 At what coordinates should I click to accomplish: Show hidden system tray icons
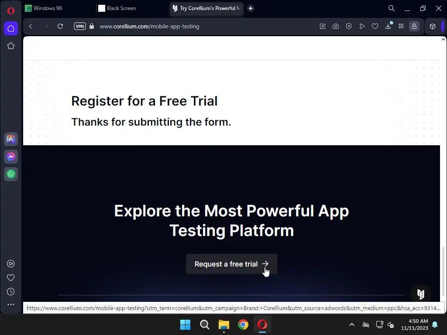(352, 325)
